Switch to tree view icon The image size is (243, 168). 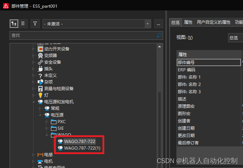tap(14, 24)
